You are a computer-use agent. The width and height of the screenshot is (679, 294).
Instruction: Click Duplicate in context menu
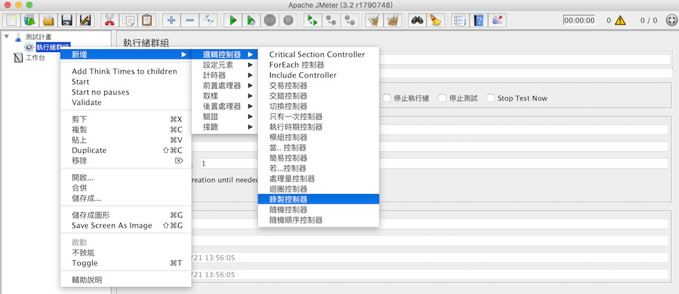[x=126, y=150]
